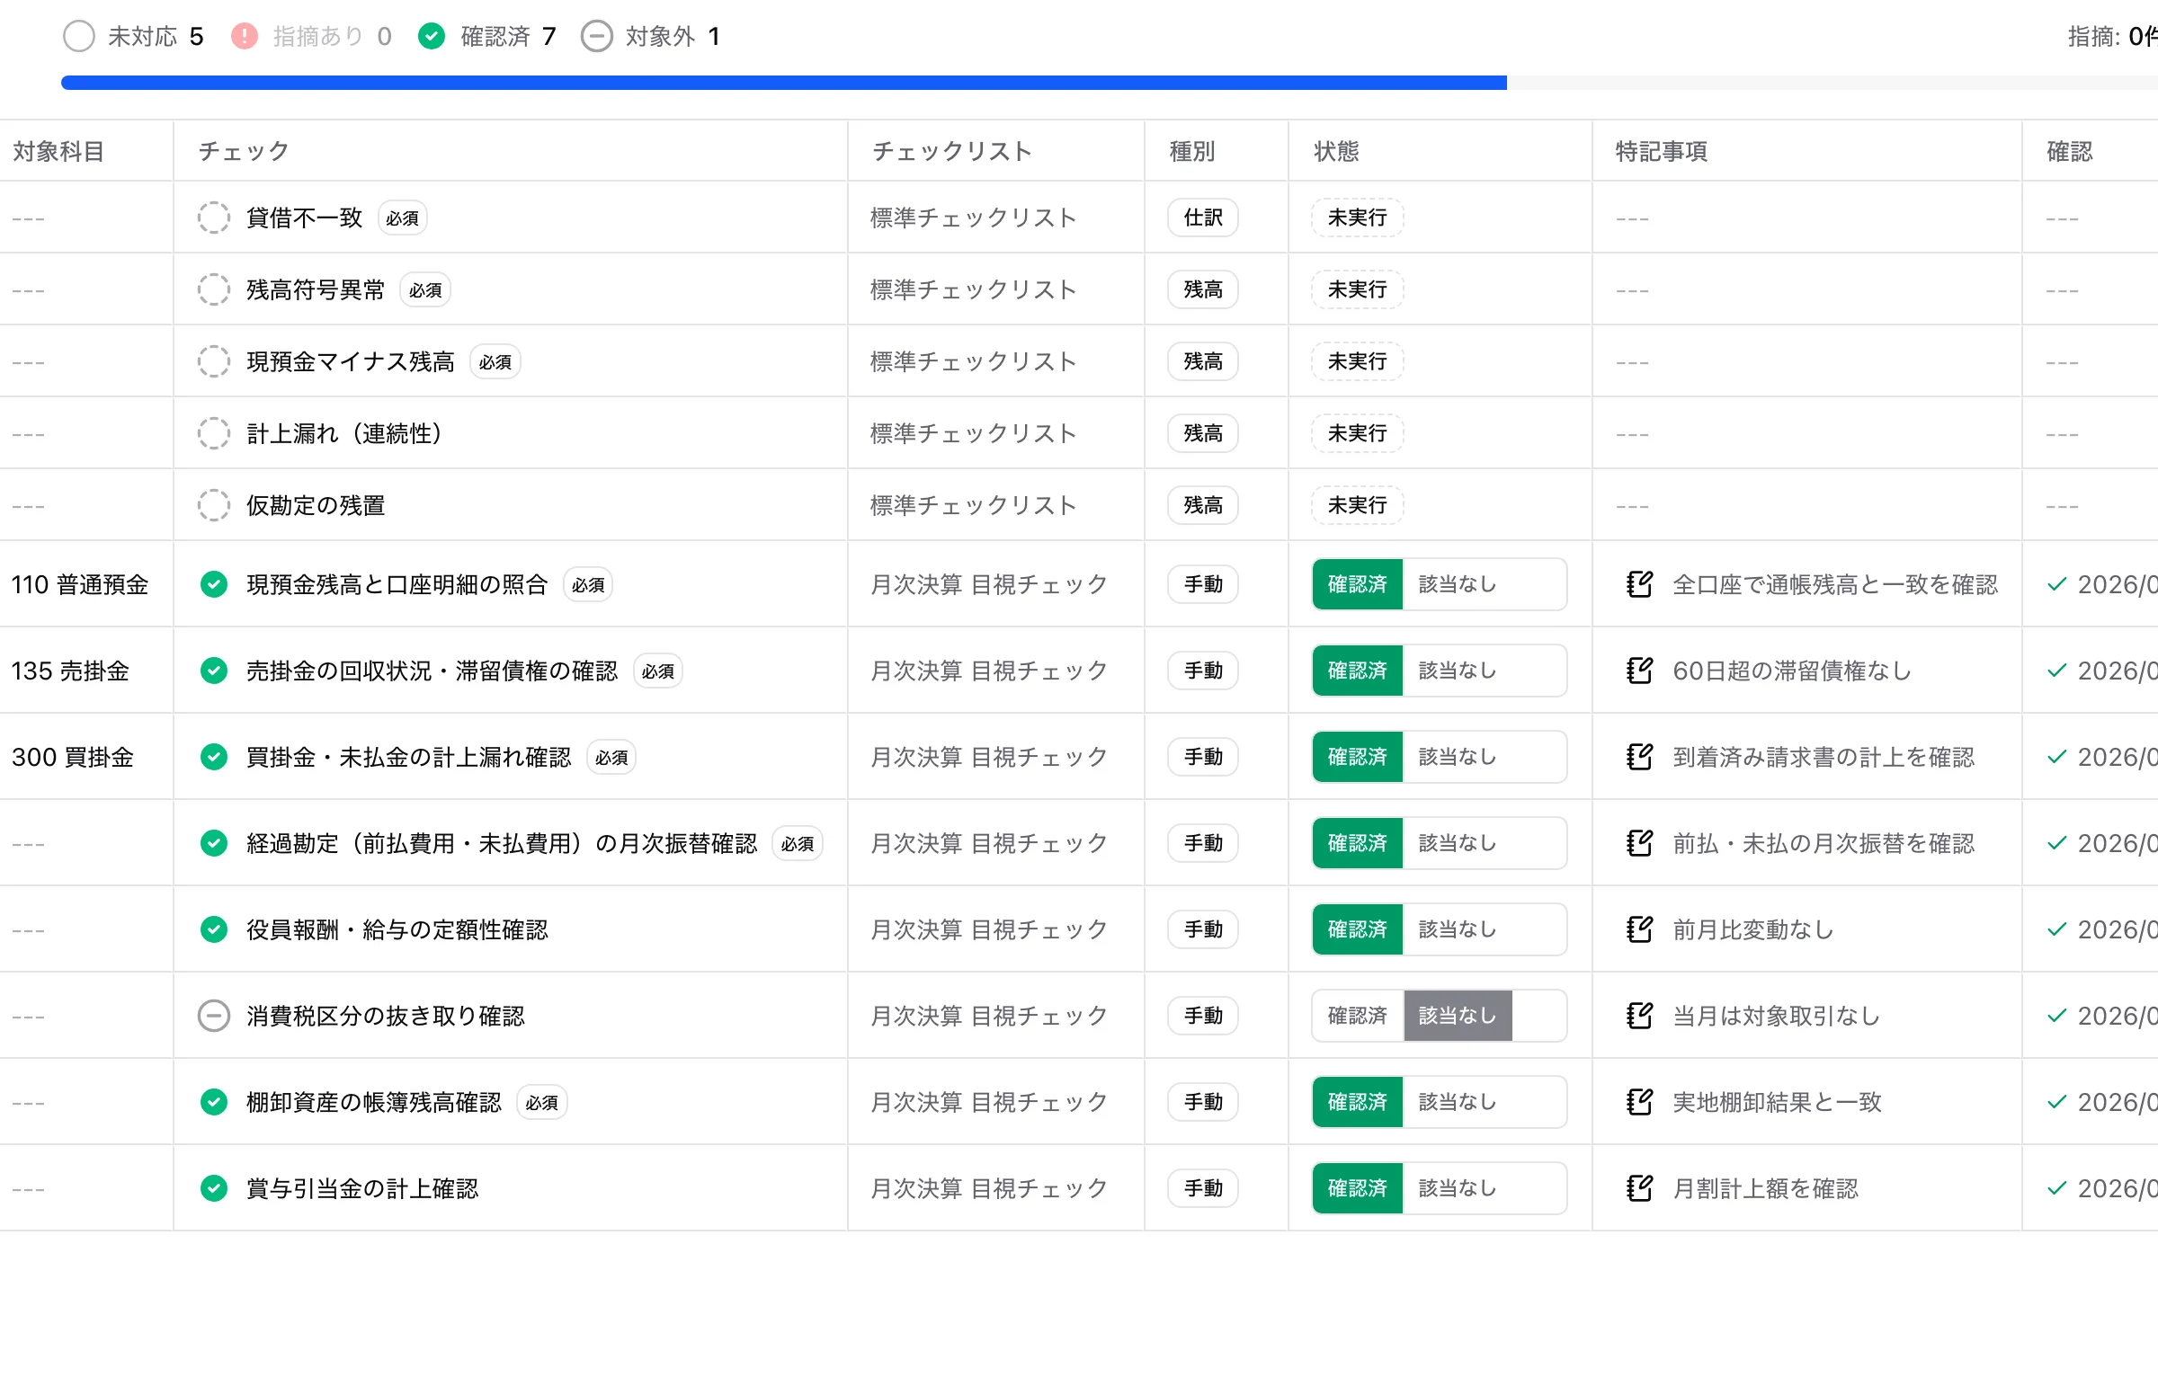Viewport: 2158px width, 1395px height.
Task: Click the status circle for 仮勘定の残置
Action: click(x=214, y=505)
